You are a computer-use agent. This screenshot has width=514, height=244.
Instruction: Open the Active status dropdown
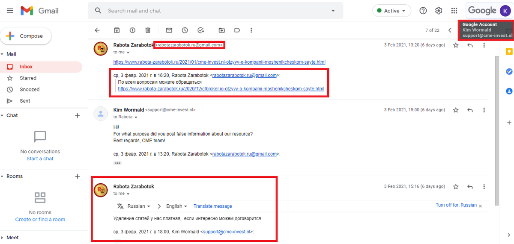pos(391,11)
